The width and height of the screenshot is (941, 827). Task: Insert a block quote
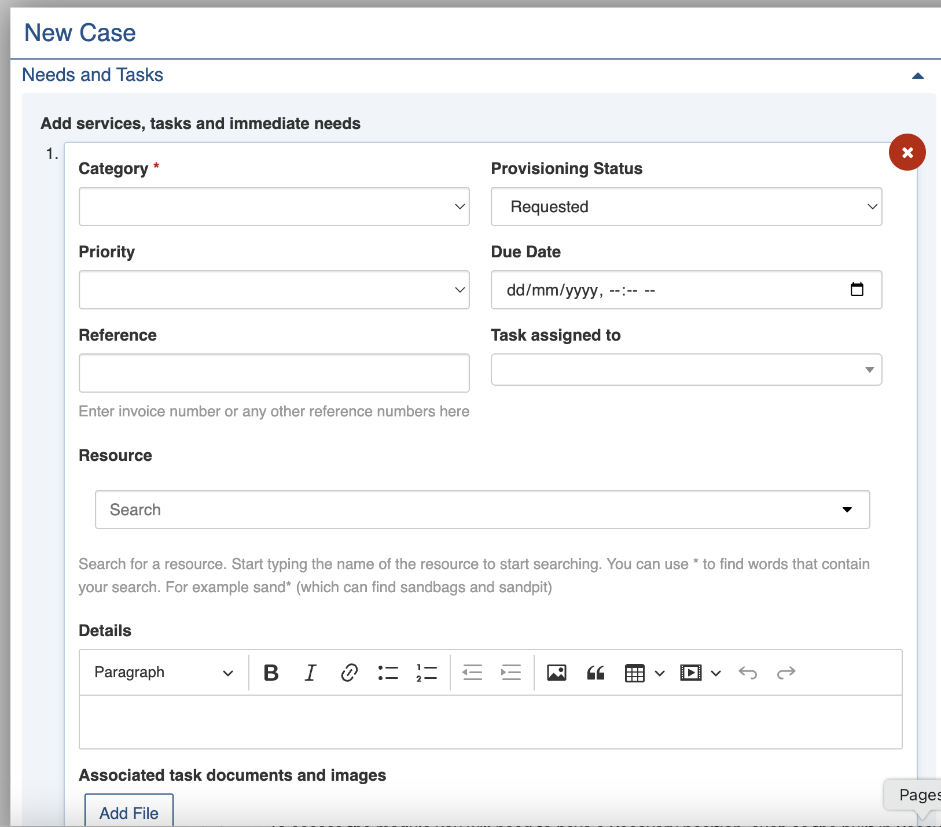click(x=596, y=673)
